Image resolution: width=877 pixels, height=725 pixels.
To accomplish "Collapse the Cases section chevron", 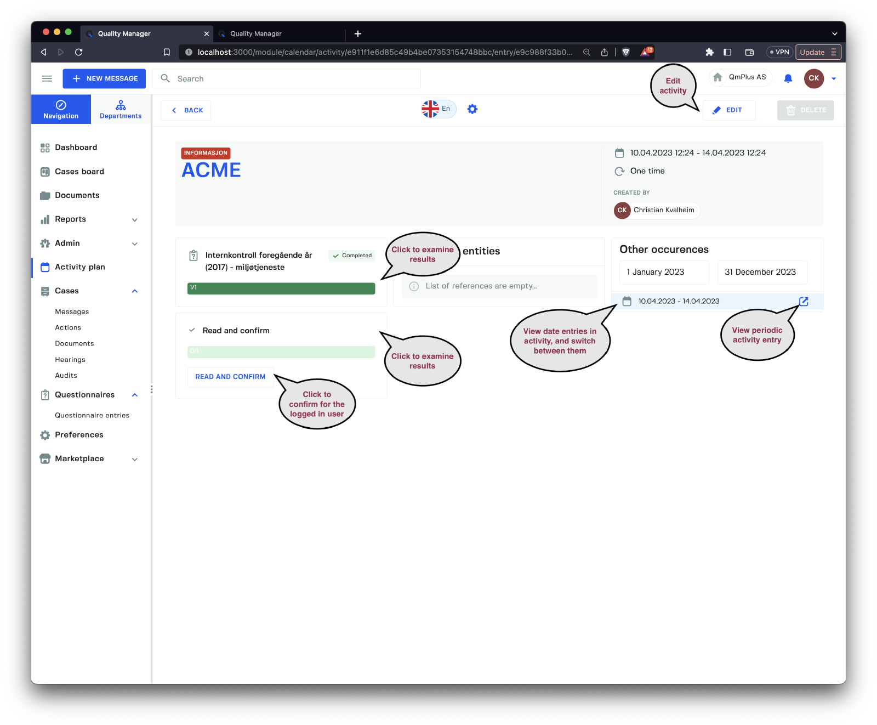I will 134,291.
